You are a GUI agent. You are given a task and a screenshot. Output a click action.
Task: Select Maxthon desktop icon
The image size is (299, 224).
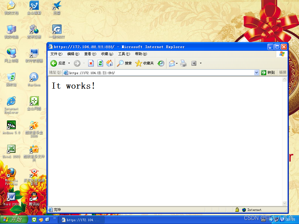(x=34, y=80)
